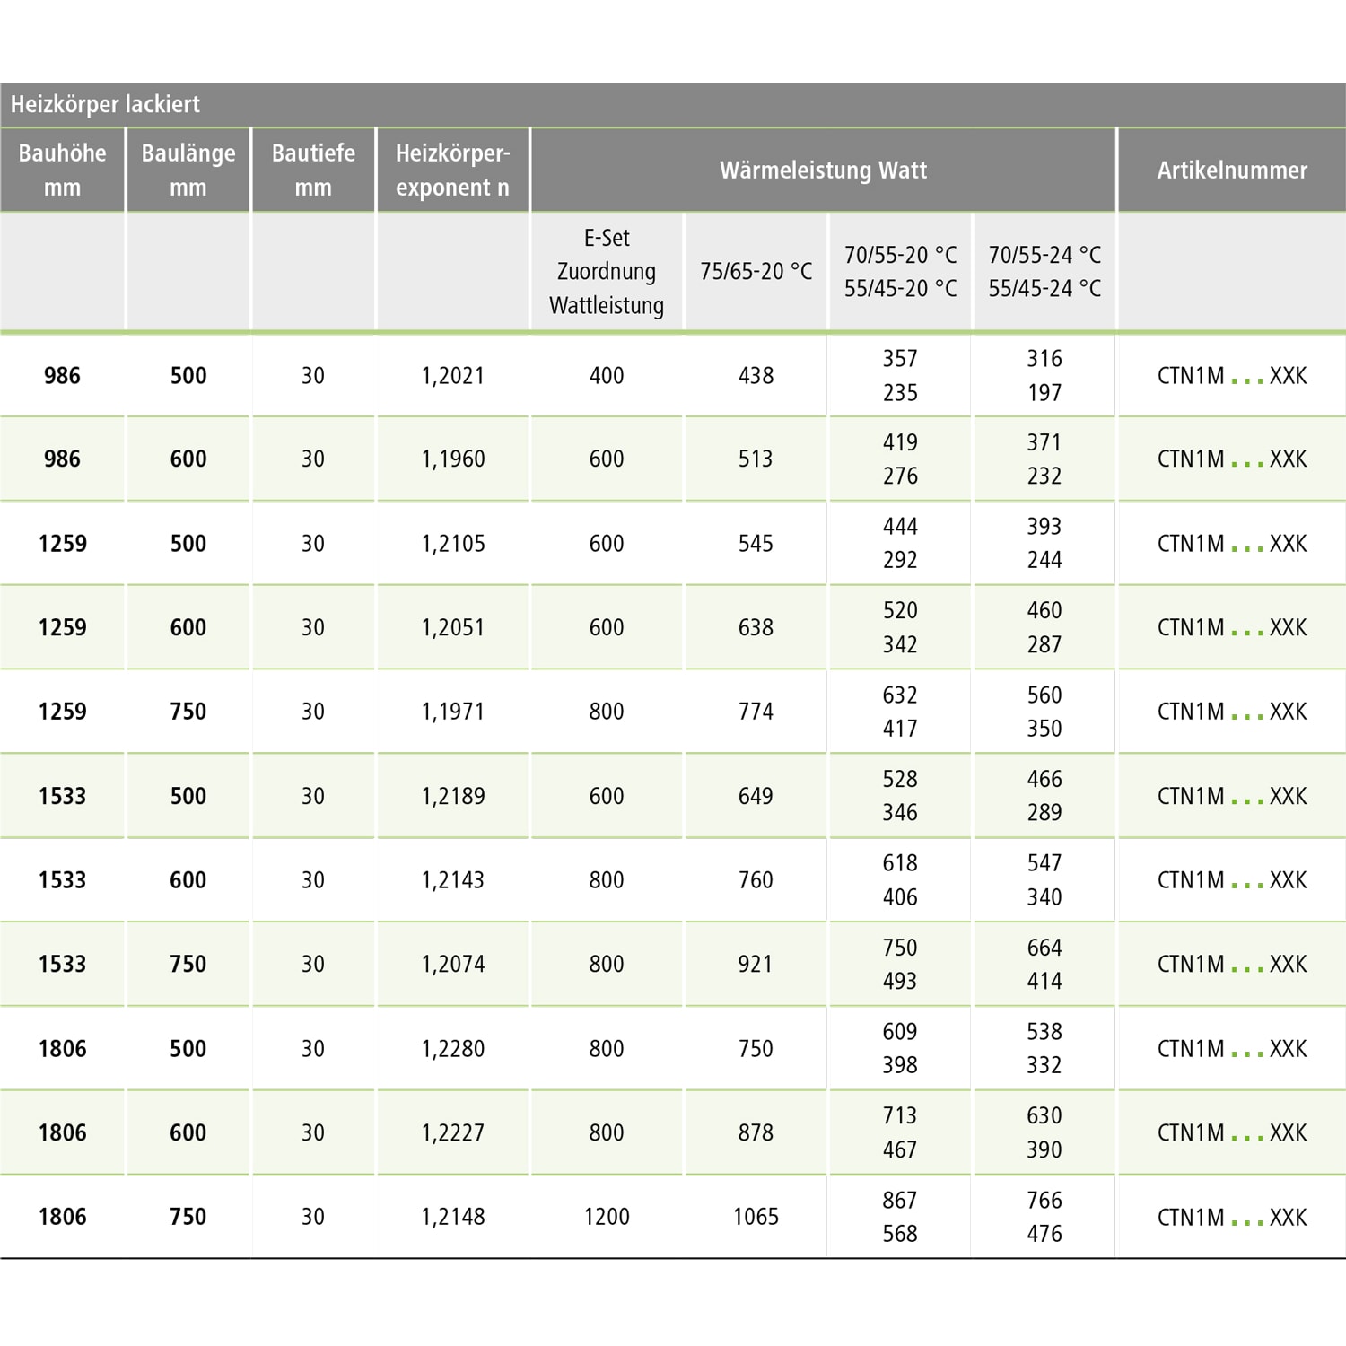Select the Bautiefe mm column header
The height and width of the screenshot is (1346, 1346).
click(x=313, y=170)
